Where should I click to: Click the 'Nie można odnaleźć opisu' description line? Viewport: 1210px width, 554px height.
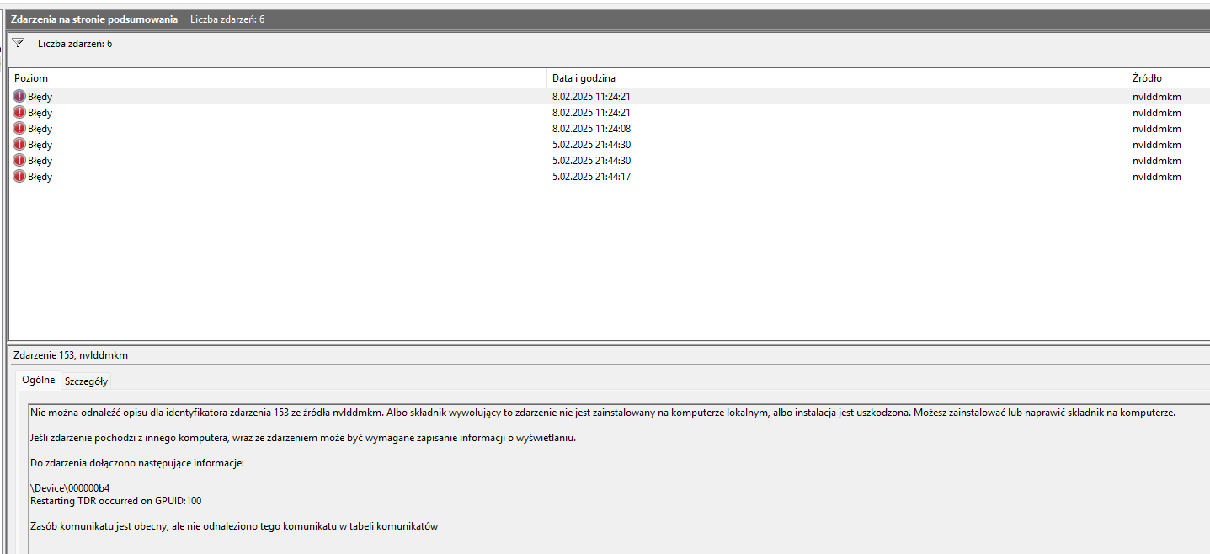click(602, 413)
